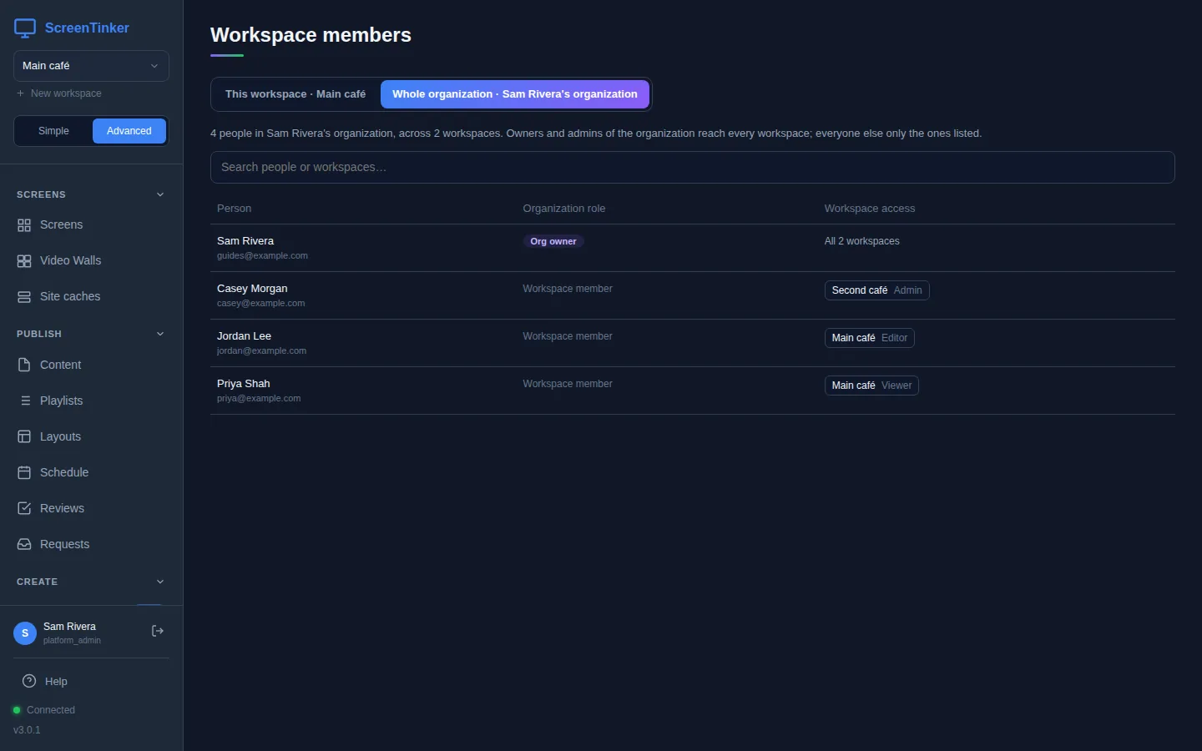Switch to Simple mode
1202x751 pixels.
53,131
